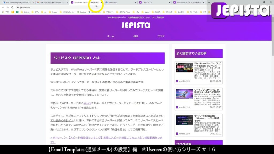Open the Coding bookmark
This screenshot has height=154, width=274.
81,12
